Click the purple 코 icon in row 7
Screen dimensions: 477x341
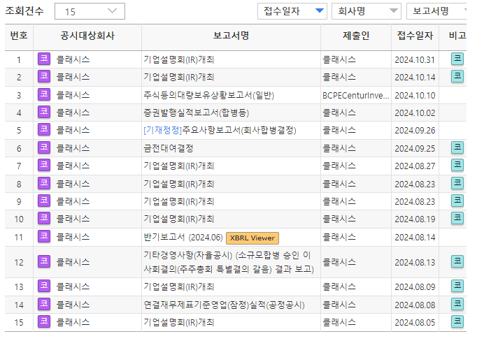coord(44,165)
